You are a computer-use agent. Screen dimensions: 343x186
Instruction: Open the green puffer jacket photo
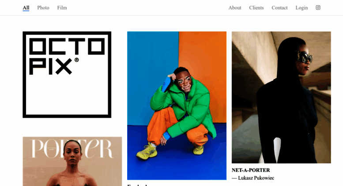(177, 106)
